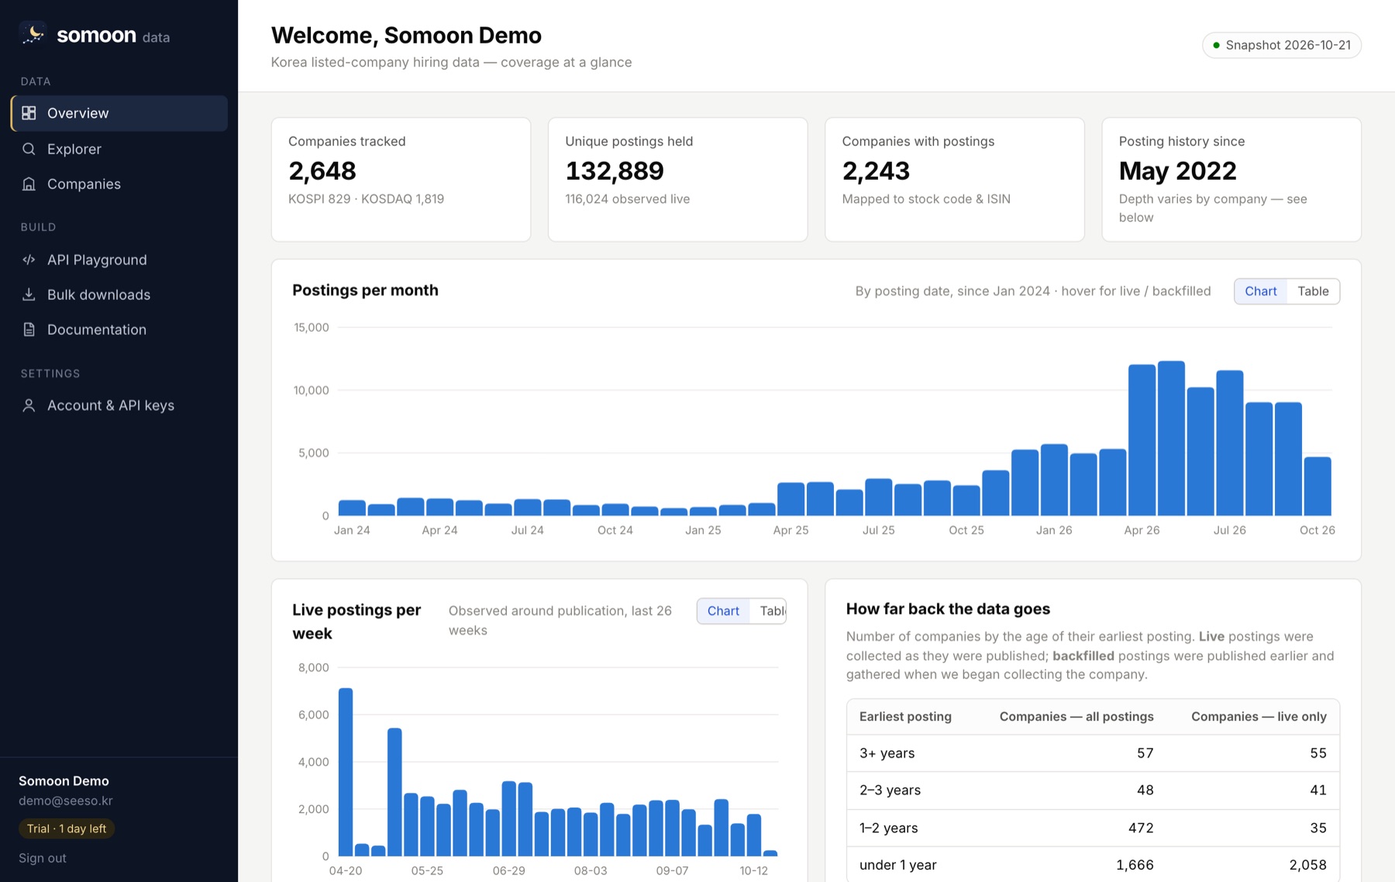Click the Companies with postings card

(x=954, y=179)
